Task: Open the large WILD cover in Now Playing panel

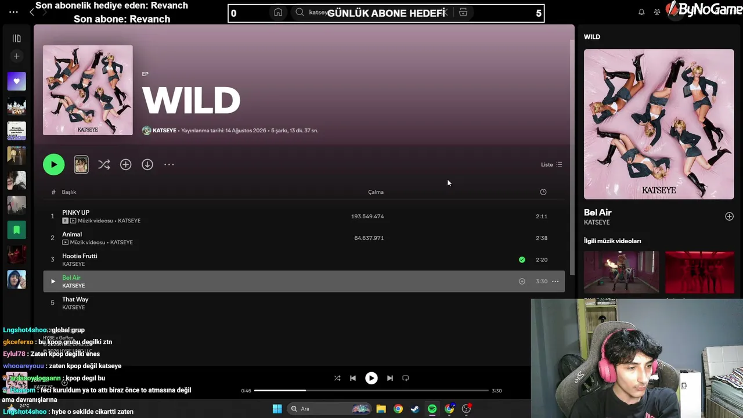Action: pos(659,124)
